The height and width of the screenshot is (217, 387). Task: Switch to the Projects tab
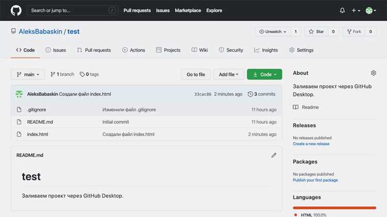[x=168, y=50]
